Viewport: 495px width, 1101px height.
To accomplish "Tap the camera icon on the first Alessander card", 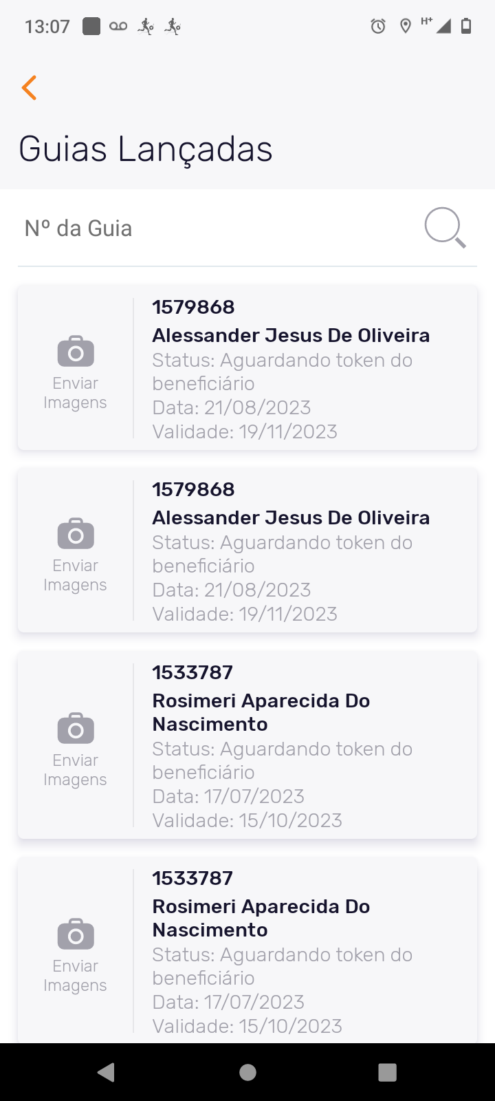I will (76, 351).
